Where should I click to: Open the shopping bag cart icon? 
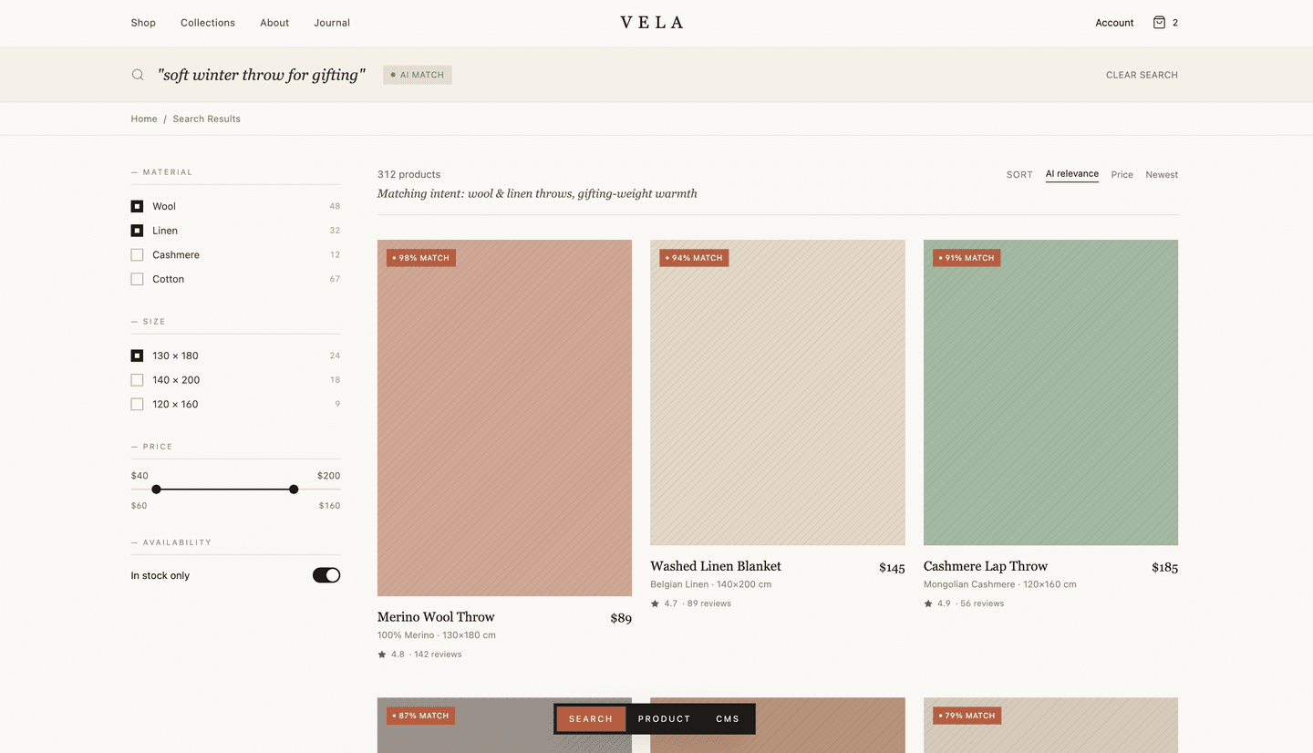coord(1160,22)
